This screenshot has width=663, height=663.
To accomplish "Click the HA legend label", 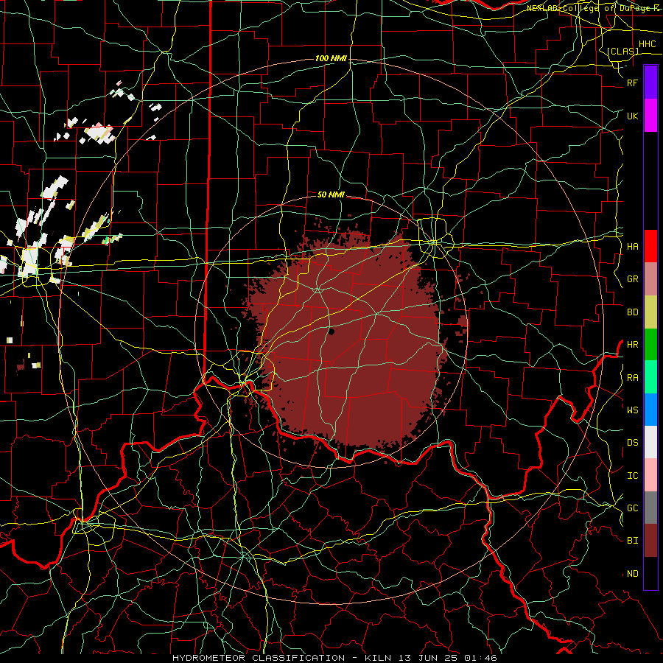I will pyautogui.click(x=632, y=246).
